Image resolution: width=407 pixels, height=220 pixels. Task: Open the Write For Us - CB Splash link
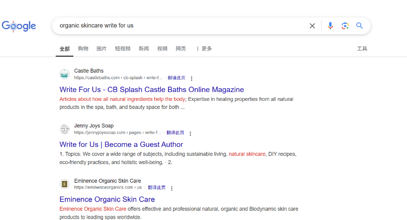click(151, 89)
